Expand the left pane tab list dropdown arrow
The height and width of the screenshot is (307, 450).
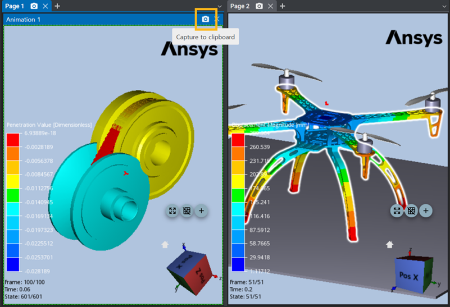(220, 6)
